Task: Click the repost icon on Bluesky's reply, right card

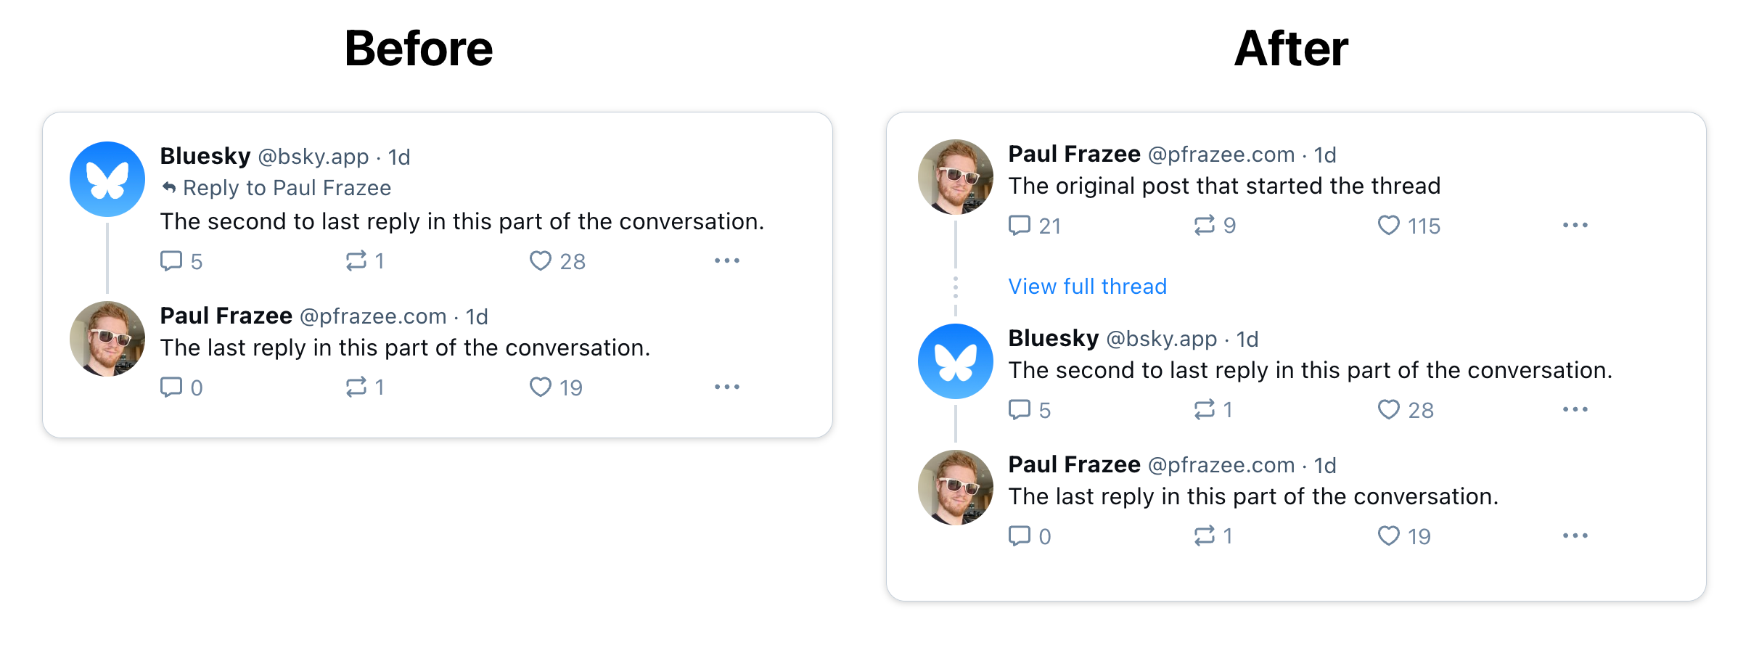Action: pyautogui.click(x=1205, y=409)
